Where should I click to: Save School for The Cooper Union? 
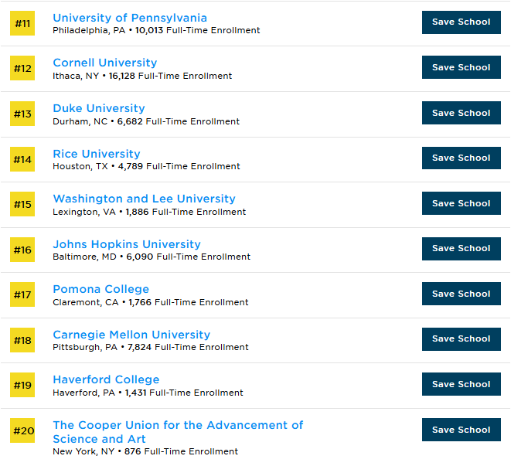pos(462,430)
